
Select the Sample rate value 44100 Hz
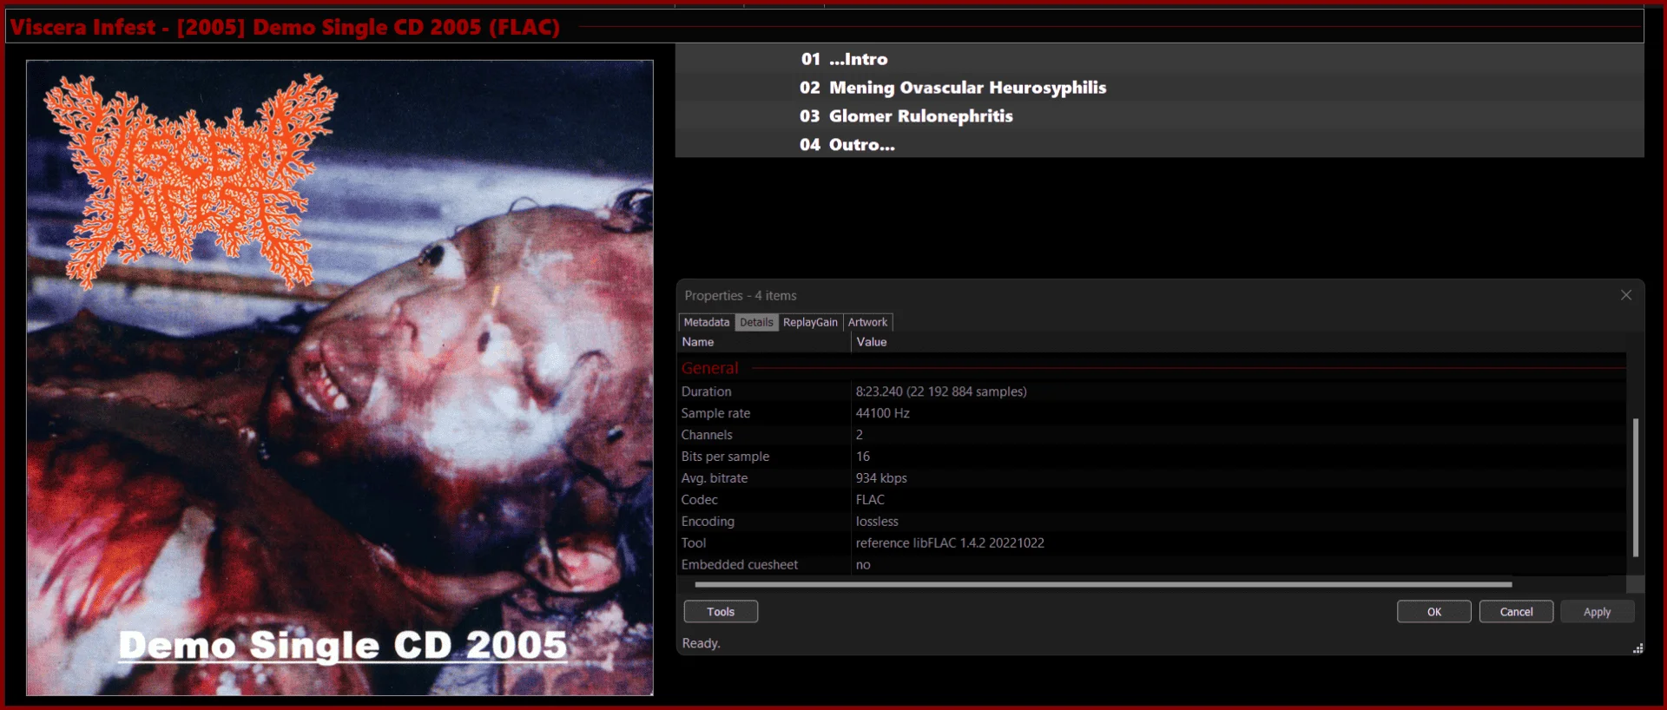882,413
